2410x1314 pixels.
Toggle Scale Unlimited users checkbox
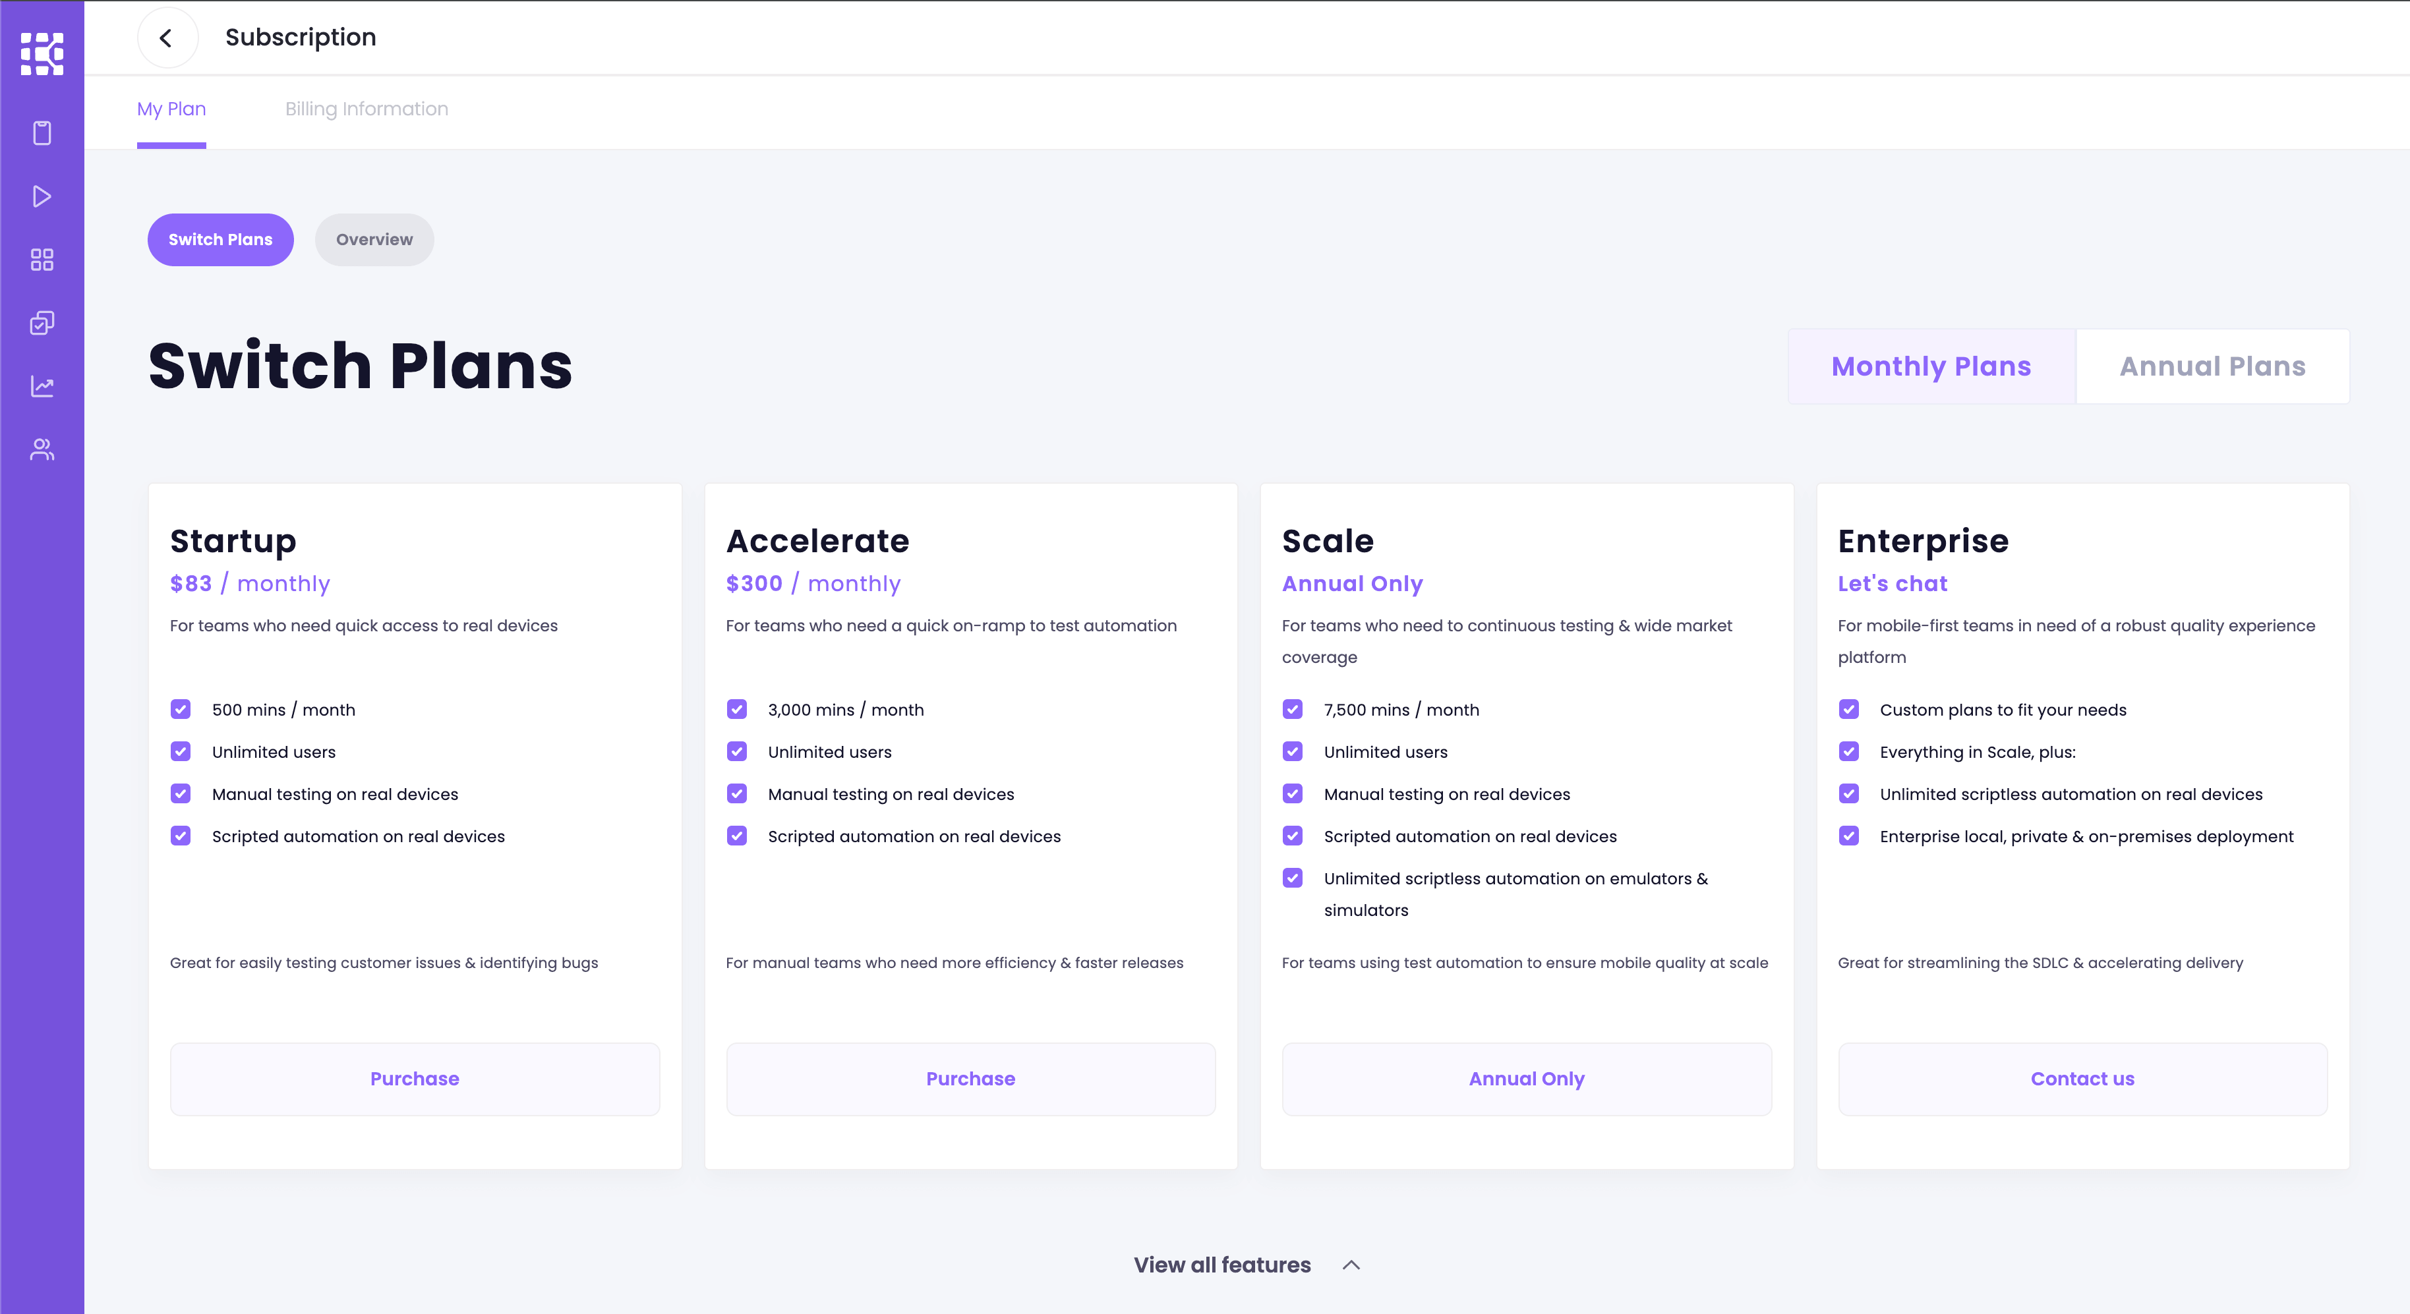pyautogui.click(x=1293, y=752)
